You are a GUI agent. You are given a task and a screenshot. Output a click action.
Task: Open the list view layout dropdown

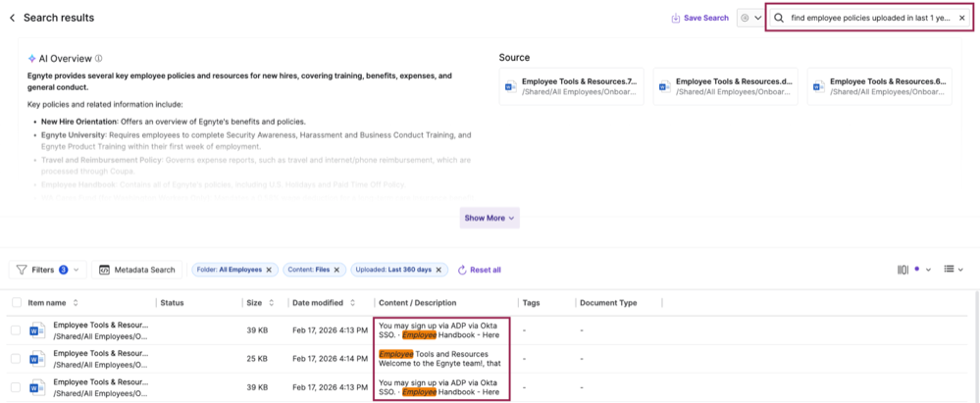click(954, 270)
